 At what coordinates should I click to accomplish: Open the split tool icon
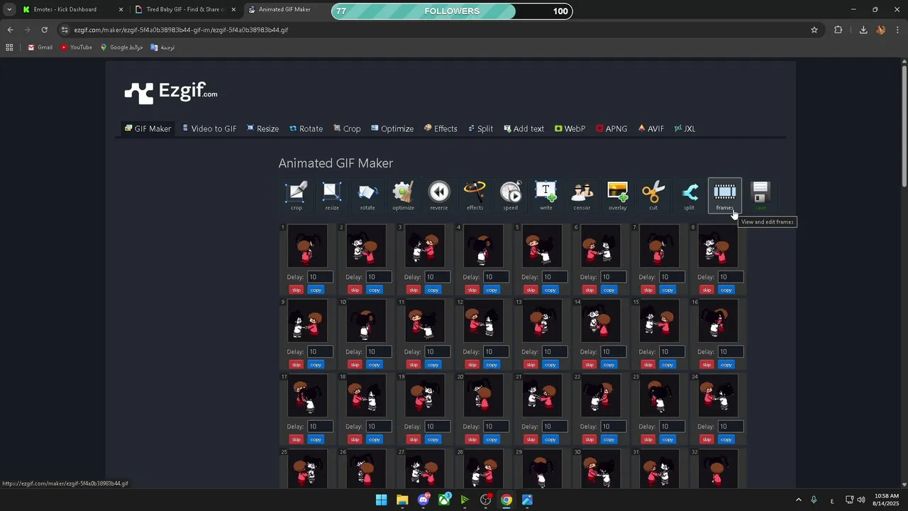click(689, 195)
